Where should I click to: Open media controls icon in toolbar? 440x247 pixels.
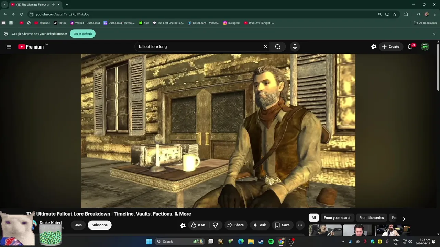click(418, 14)
